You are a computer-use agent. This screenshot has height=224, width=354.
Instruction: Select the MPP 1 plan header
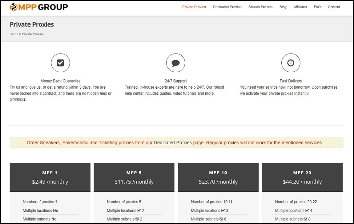point(50,177)
